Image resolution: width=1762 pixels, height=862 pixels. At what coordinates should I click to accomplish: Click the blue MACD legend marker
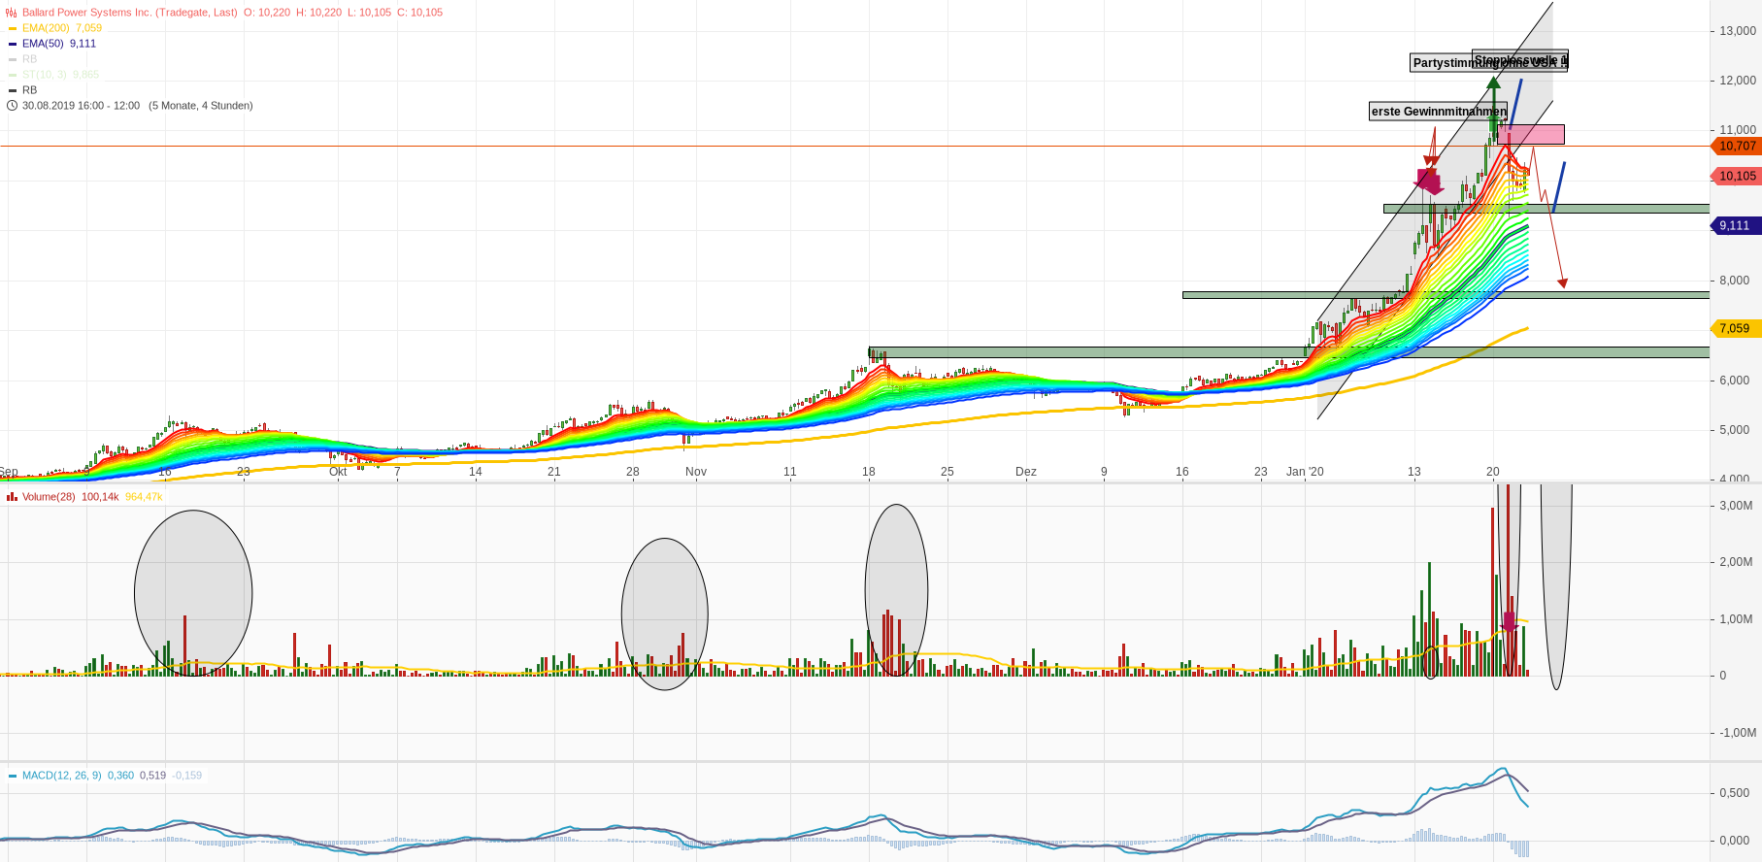tap(13, 776)
